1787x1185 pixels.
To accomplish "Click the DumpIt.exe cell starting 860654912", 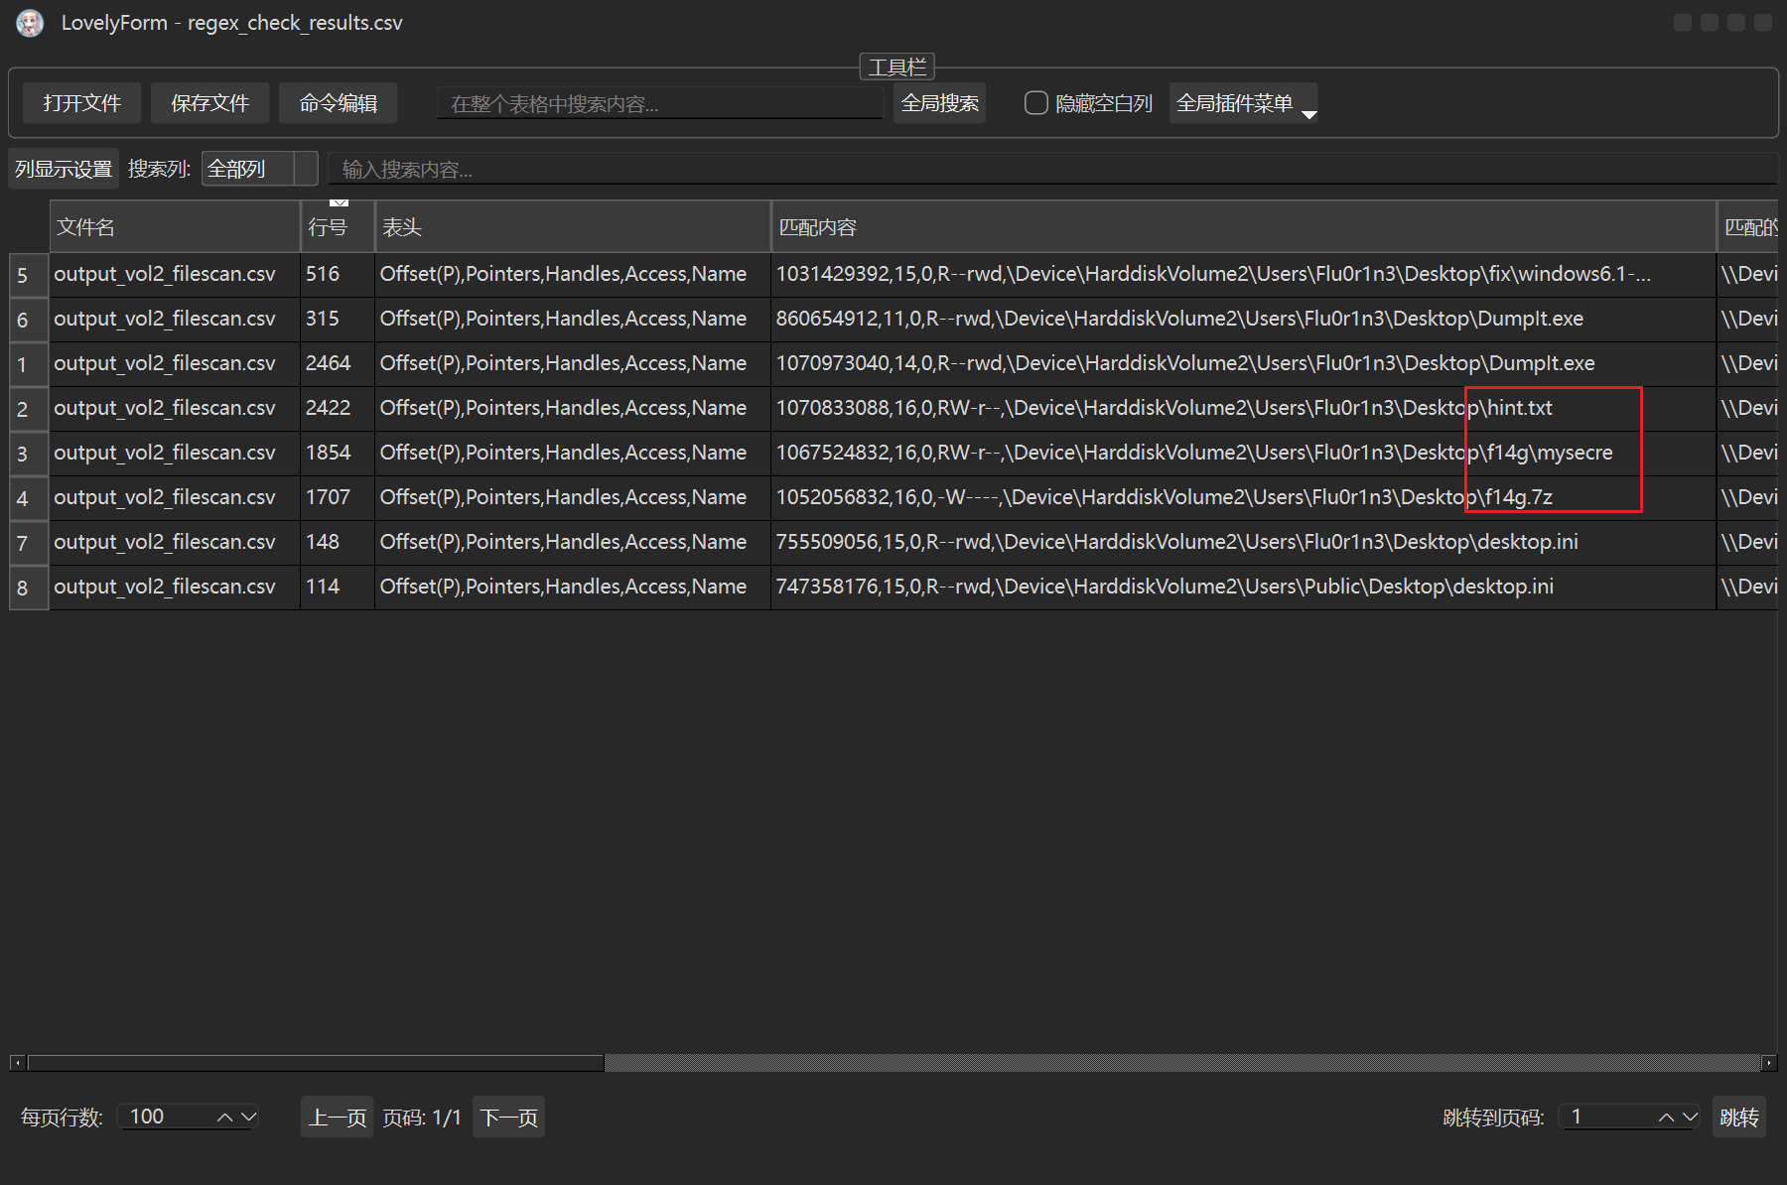I will click(x=1243, y=320).
